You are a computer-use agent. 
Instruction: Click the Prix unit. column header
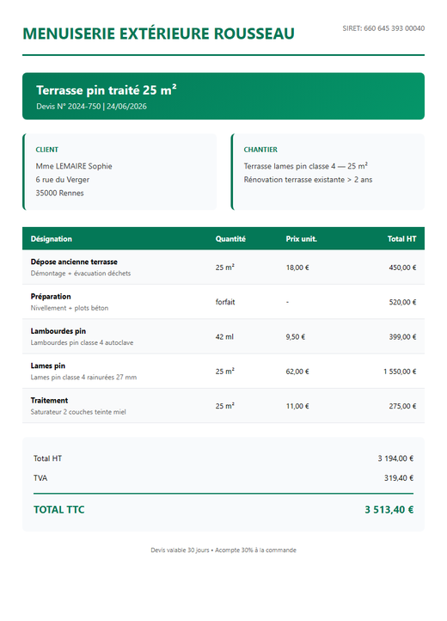302,239
